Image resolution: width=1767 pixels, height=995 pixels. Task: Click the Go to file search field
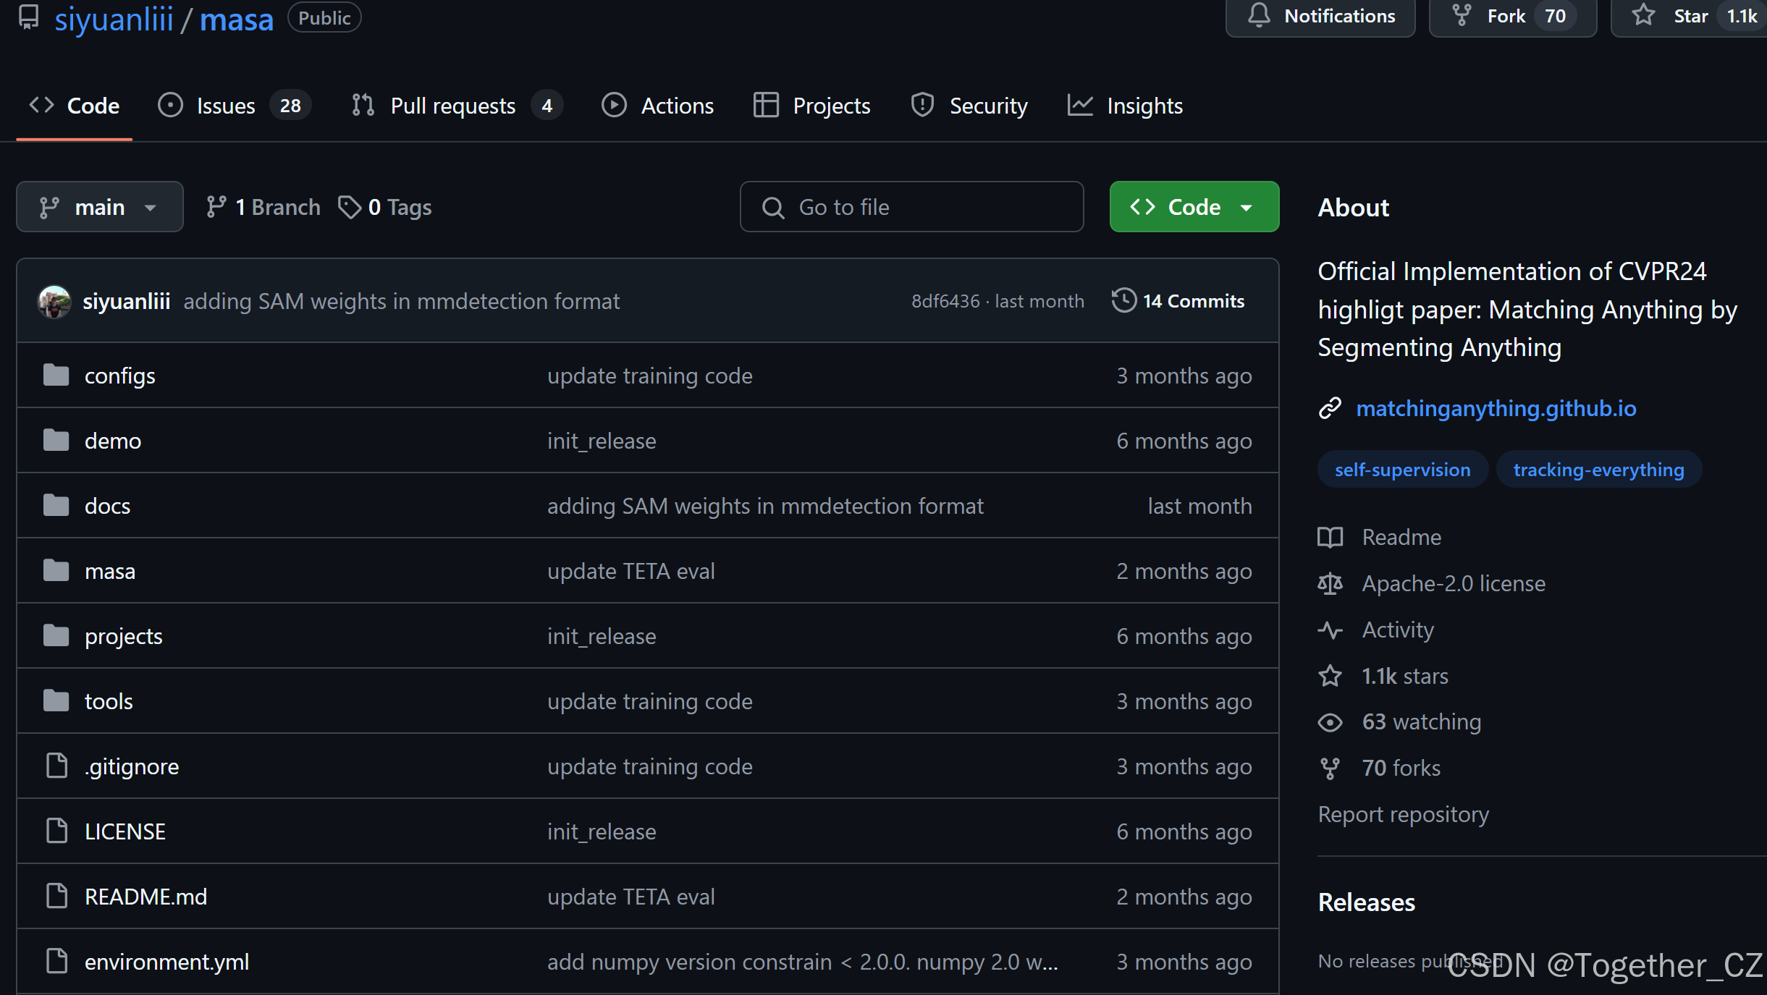click(x=912, y=208)
